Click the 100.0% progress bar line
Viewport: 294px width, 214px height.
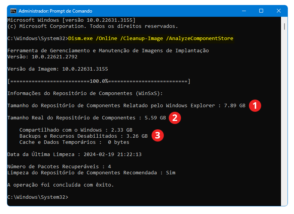point(99,81)
